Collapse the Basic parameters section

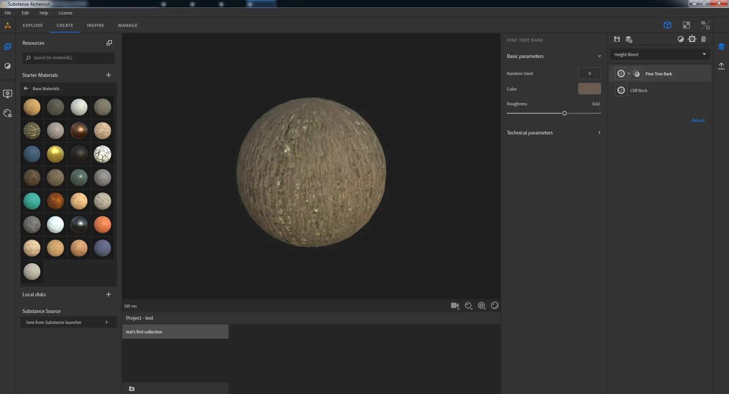pos(599,56)
